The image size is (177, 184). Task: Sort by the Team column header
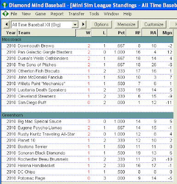[x=46, y=33]
